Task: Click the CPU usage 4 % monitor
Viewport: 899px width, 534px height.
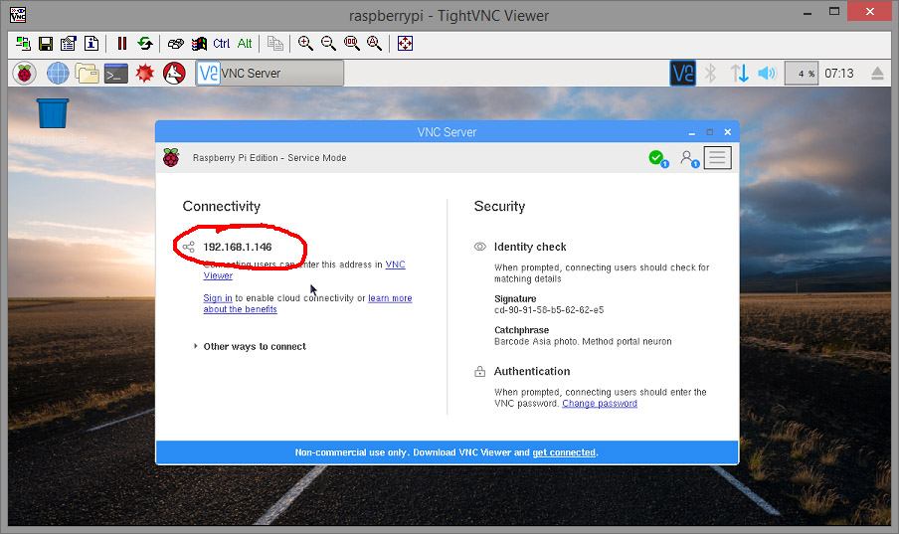Action: pyautogui.click(x=801, y=74)
